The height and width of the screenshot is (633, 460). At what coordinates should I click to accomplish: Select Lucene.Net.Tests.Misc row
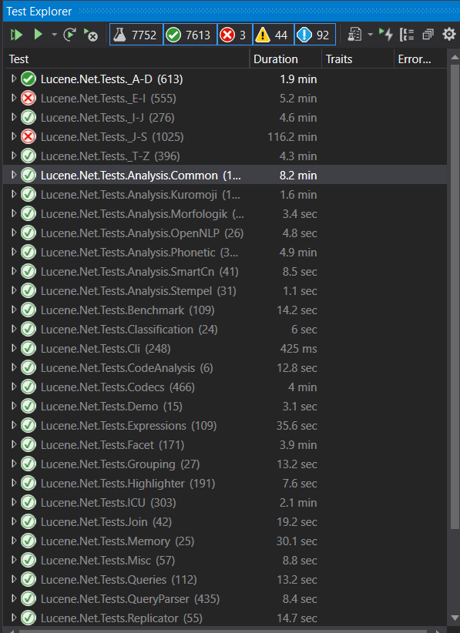pos(225,561)
